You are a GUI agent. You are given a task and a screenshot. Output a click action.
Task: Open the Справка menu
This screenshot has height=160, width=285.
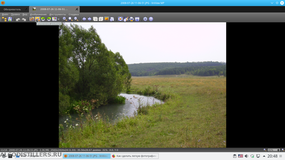73,14
